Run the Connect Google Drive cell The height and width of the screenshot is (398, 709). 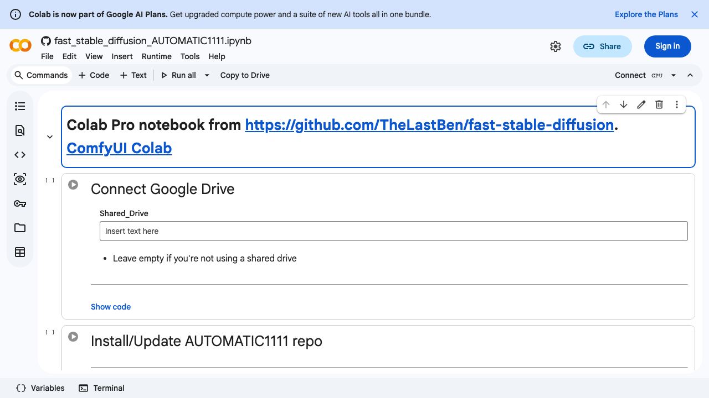click(73, 185)
